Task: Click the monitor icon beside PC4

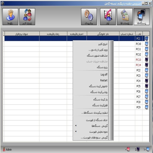Action: click(147, 81)
